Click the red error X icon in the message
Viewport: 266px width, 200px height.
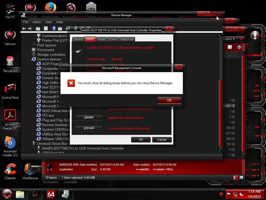coord(71,83)
